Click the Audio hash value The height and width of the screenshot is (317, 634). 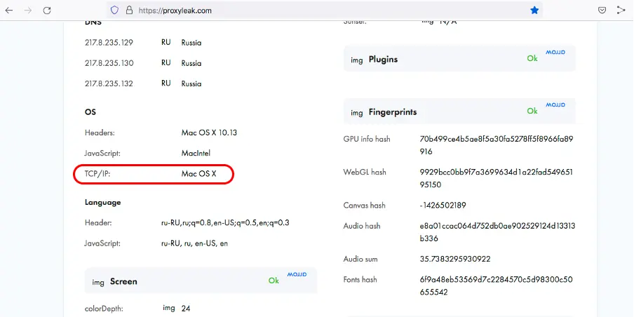(x=497, y=232)
